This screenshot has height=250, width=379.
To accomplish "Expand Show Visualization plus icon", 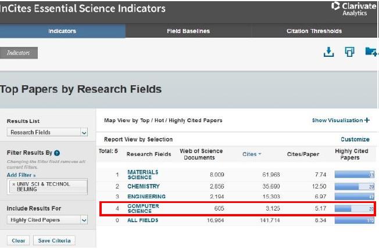I will (367, 120).
